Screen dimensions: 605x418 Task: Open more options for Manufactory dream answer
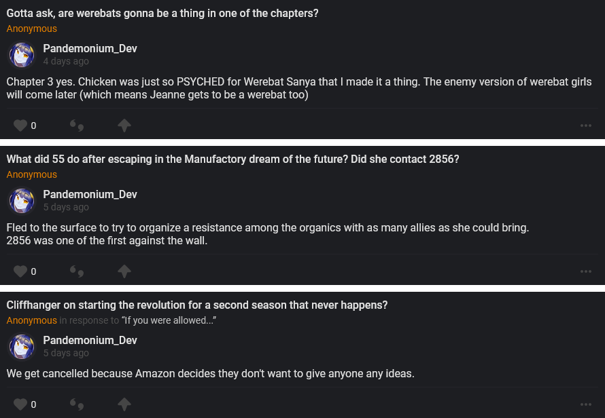(x=586, y=271)
